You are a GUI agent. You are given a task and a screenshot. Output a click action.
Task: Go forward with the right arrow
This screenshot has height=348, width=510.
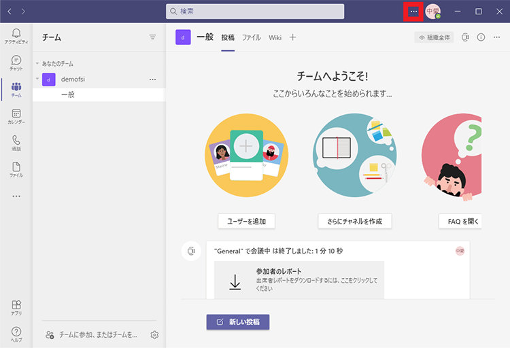[23, 12]
